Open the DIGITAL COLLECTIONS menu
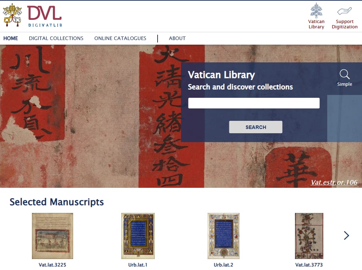The image size is (362, 270). pyautogui.click(x=56, y=38)
